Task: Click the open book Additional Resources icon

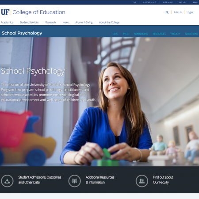Action: 74,181
